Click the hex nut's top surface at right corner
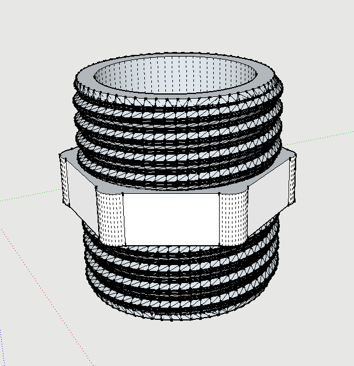The image size is (354, 366). click(286, 155)
